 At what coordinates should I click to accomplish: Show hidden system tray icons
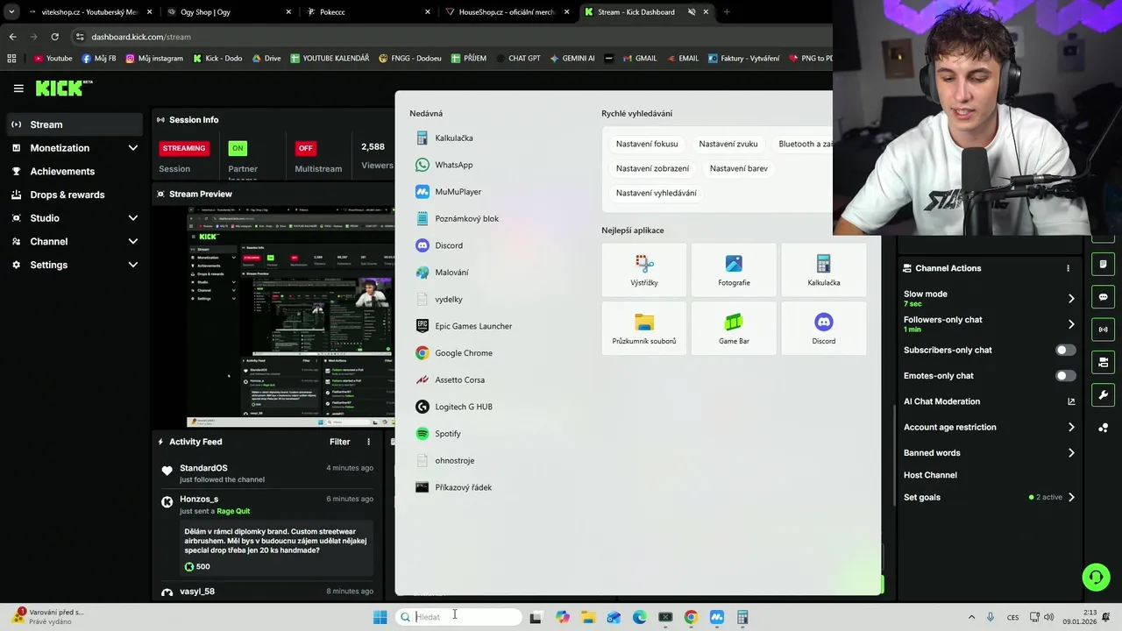pos(971,617)
